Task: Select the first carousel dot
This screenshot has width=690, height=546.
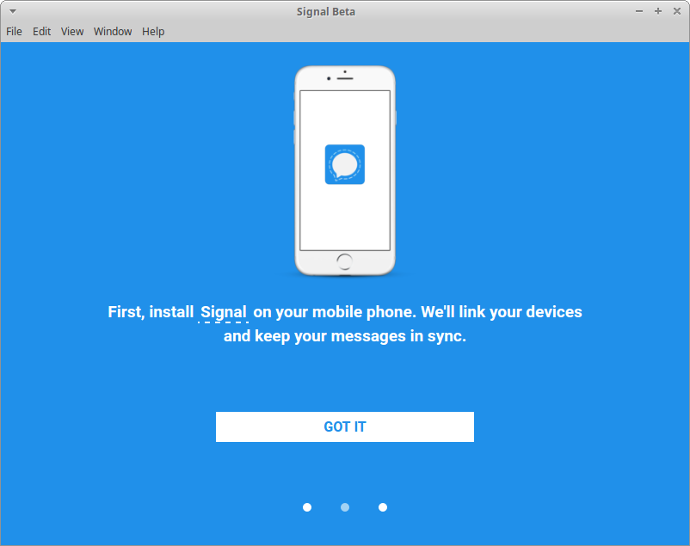Action: click(307, 507)
